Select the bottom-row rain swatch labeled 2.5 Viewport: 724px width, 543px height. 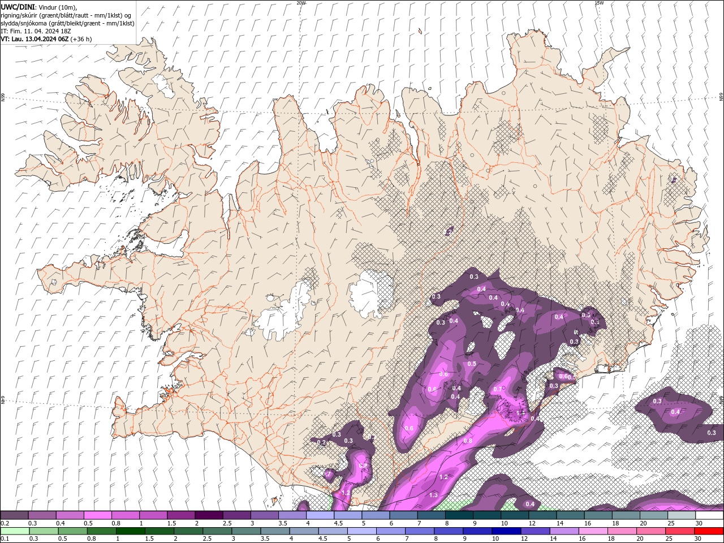click(217, 531)
